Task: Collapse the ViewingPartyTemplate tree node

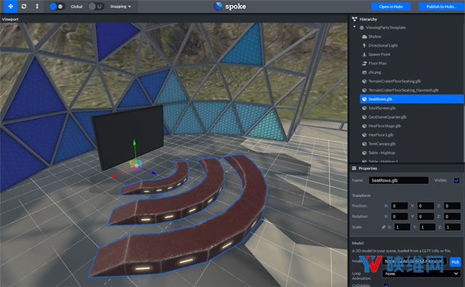Action: [x=355, y=27]
